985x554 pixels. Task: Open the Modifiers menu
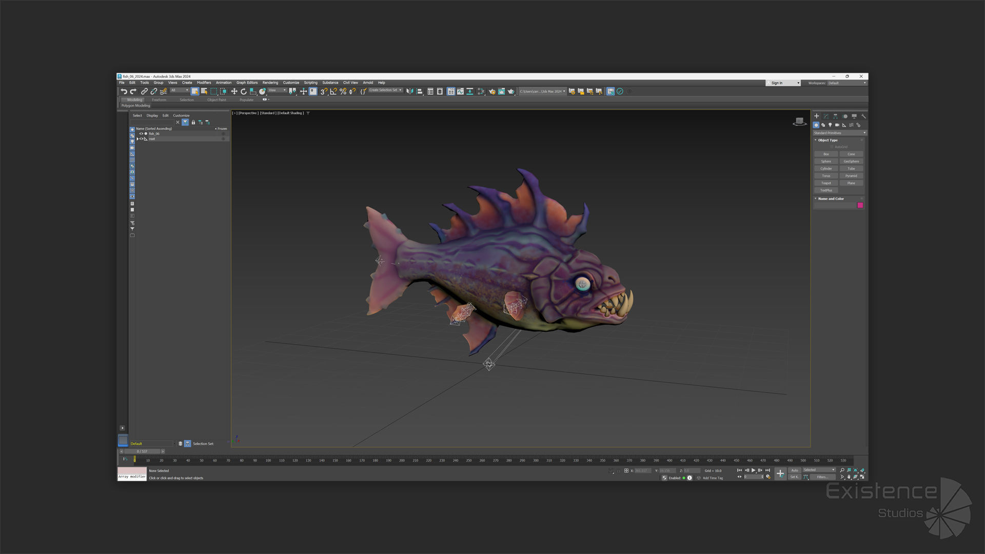pyautogui.click(x=204, y=83)
